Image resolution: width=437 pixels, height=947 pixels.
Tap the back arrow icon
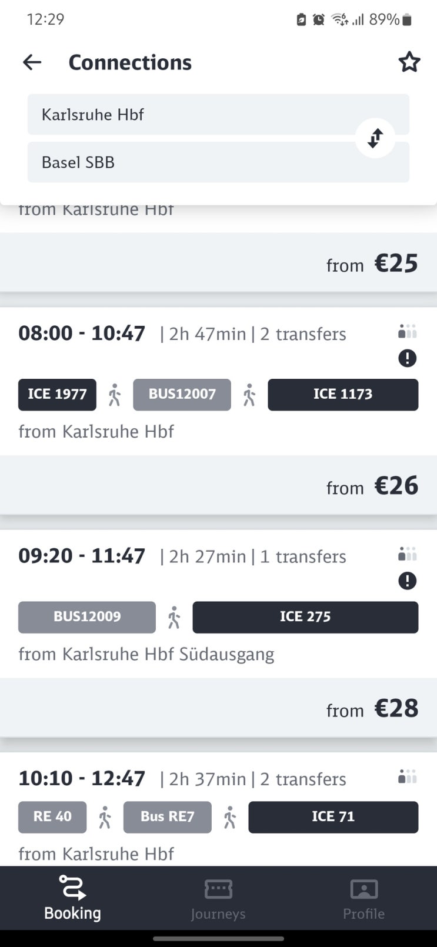32,62
